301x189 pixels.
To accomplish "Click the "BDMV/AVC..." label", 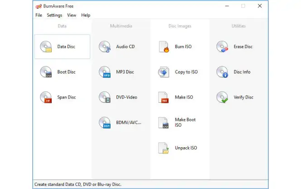I will [129, 122].
